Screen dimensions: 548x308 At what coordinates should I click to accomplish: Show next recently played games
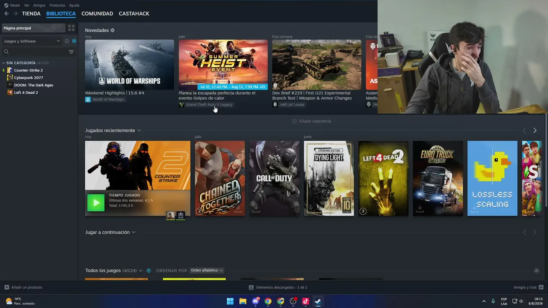point(535,130)
